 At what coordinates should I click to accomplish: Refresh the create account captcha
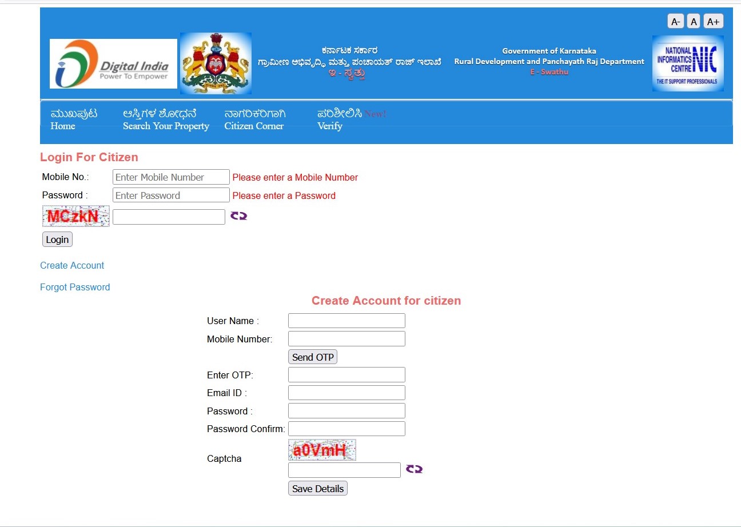(414, 469)
